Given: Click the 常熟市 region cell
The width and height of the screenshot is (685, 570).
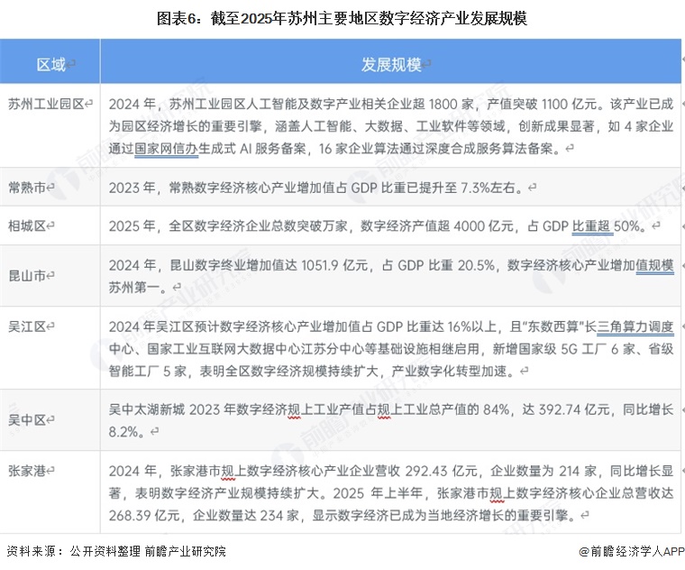Looking at the screenshot, I should click(32, 186).
